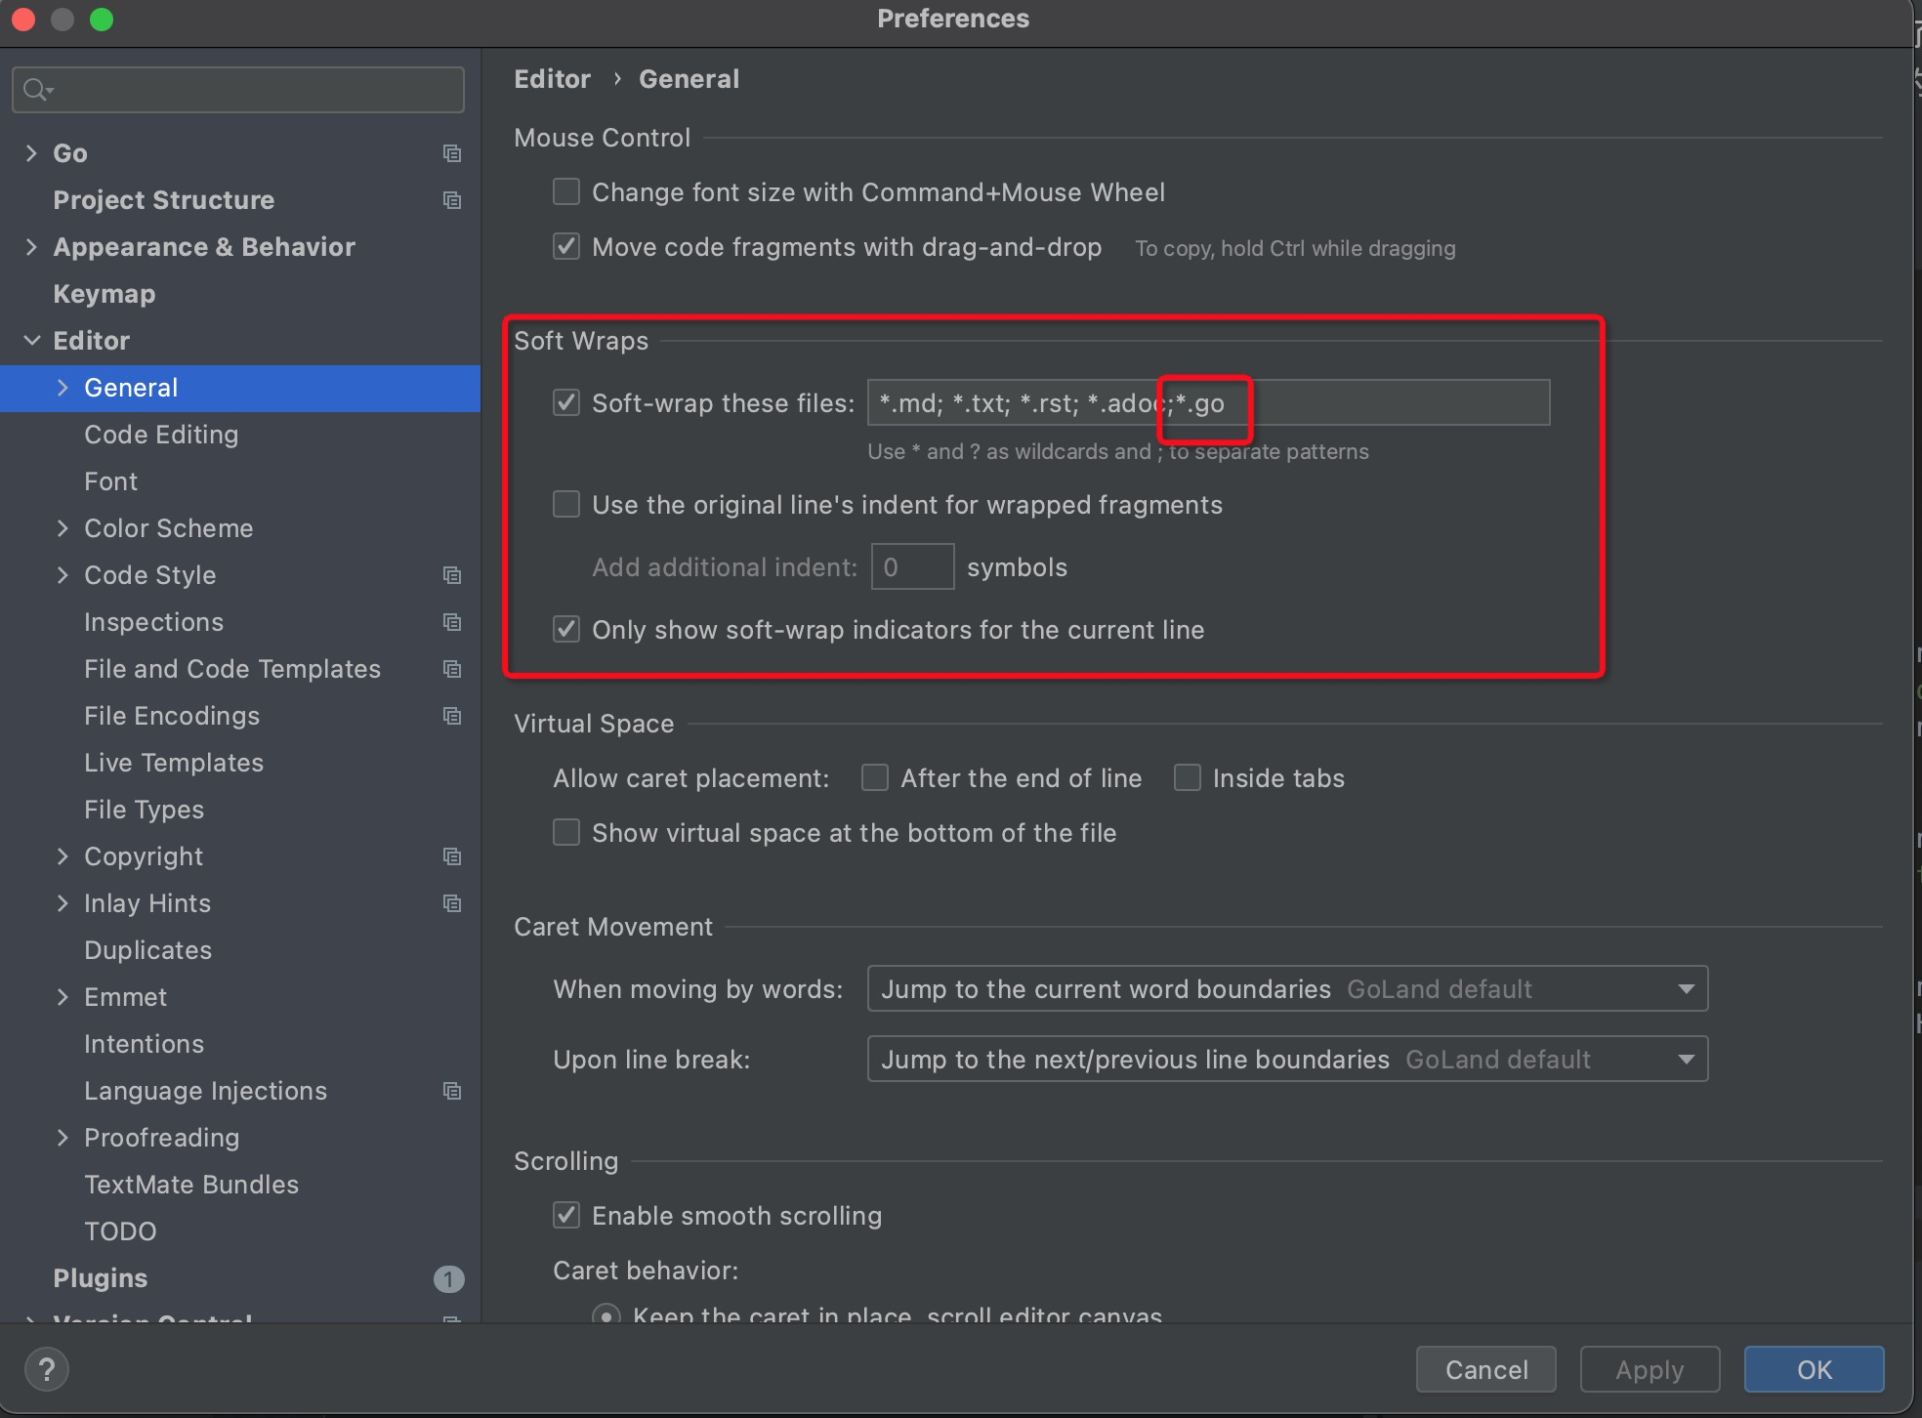Open the Upon line break dropdown
The image size is (1922, 1418).
1286,1059
